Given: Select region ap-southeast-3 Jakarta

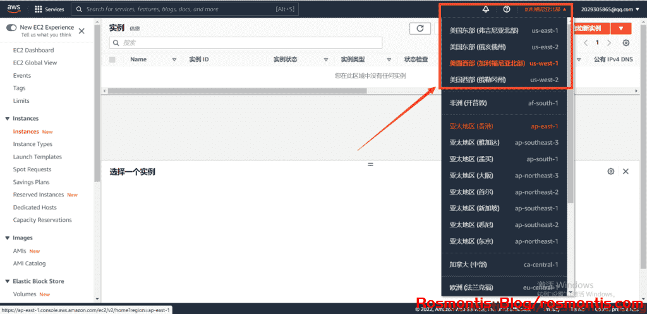Looking at the screenshot, I should pyautogui.click(x=504, y=143).
